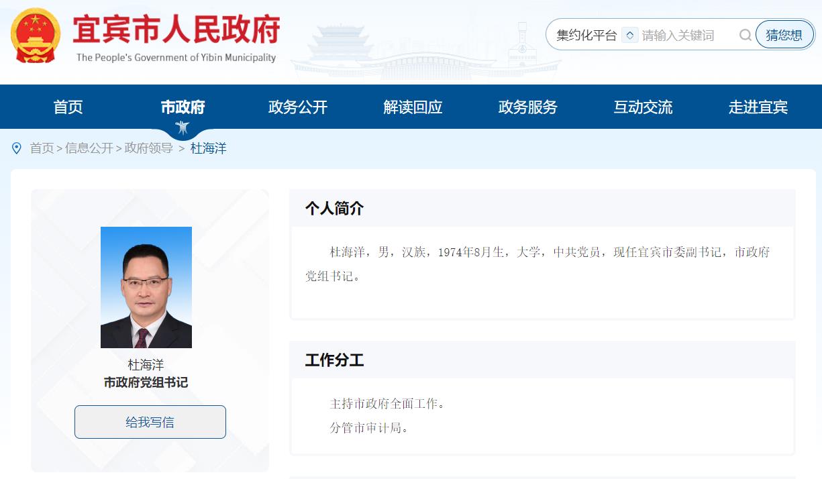The image size is (822, 479).
Task: Open the 政务服务 navigation item
Action: [x=527, y=107]
